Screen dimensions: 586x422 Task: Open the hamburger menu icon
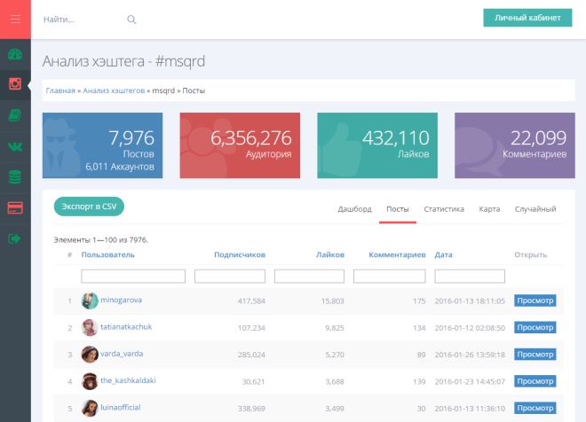click(15, 19)
